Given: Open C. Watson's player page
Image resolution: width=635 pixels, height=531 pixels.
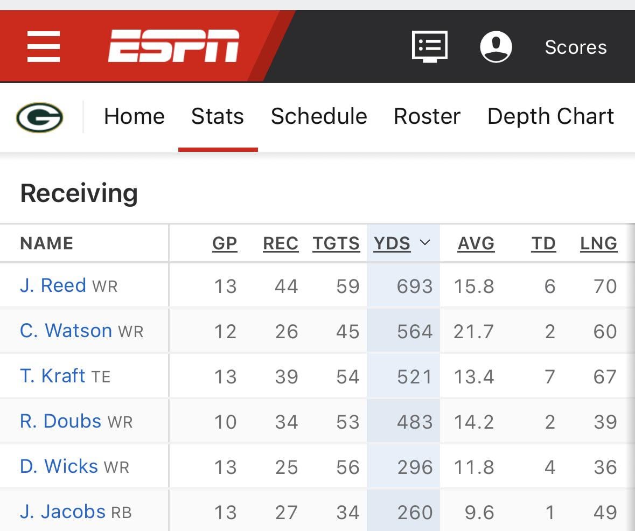Looking at the screenshot, I should click(66, 331).
